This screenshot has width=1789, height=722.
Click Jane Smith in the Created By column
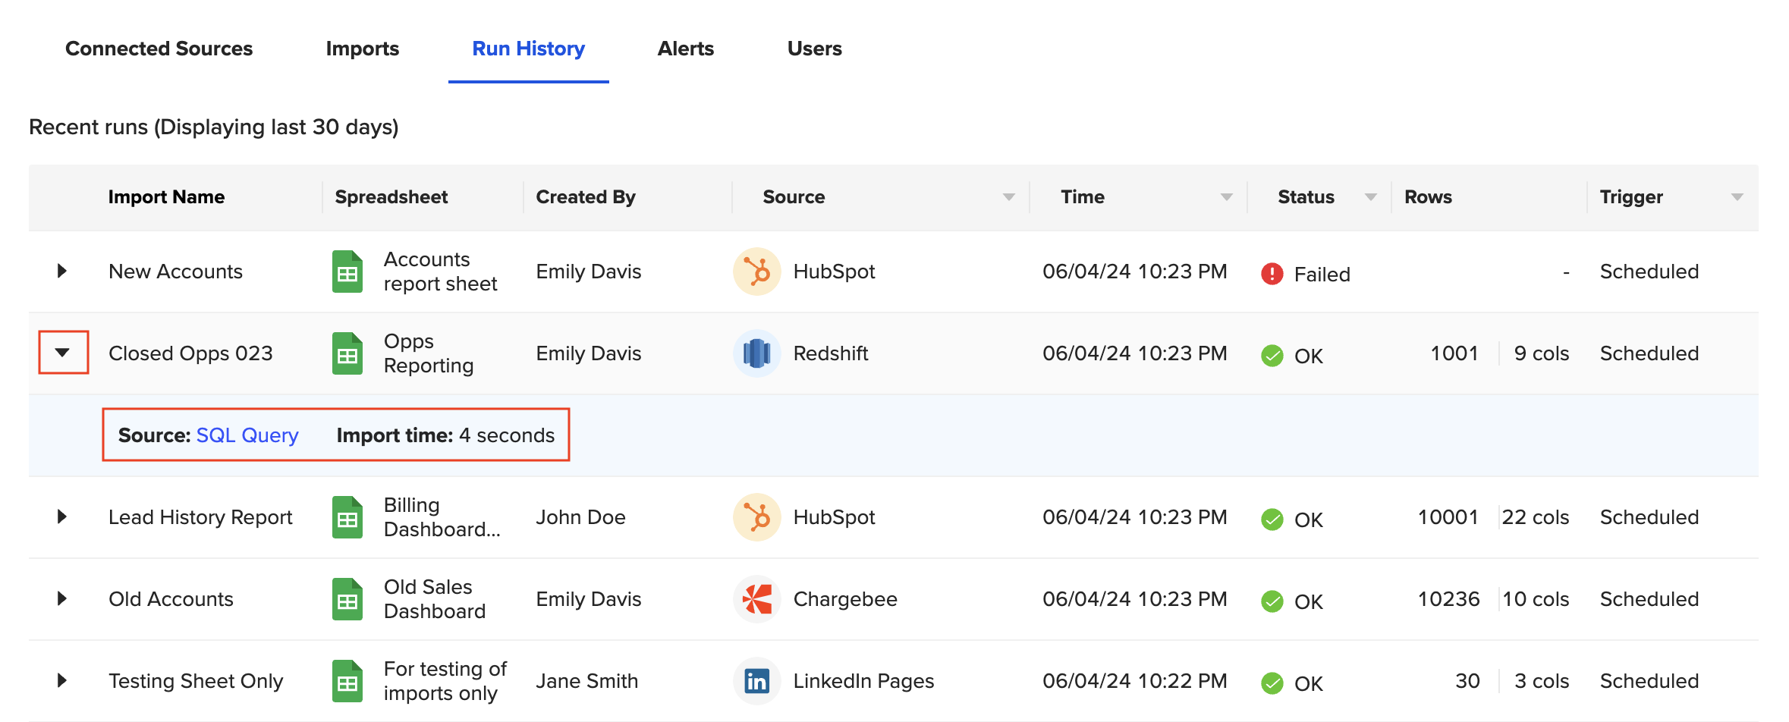click(x=586, y=681)
